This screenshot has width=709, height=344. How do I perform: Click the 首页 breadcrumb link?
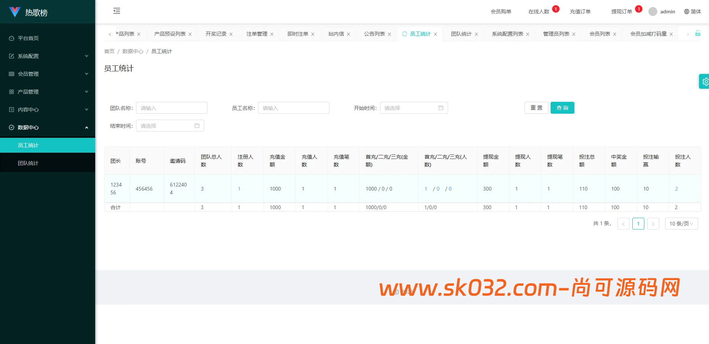(x=109, y=51)
